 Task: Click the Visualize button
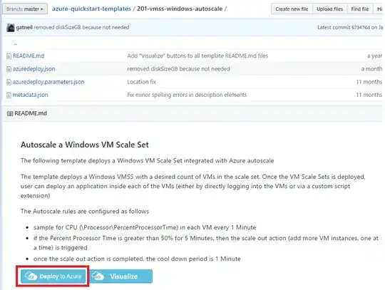click(121, 276)
